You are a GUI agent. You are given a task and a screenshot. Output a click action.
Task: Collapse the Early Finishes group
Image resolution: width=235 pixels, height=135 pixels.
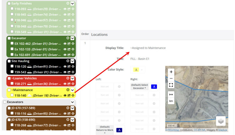[x=73, y=3]
